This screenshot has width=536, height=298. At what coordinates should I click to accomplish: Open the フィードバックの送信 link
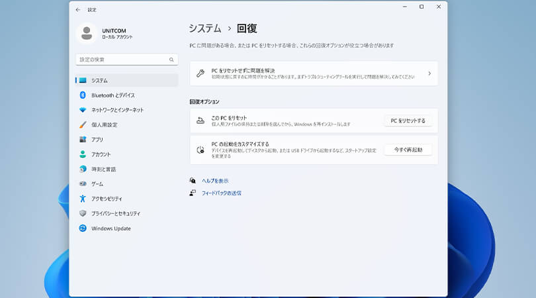[221, 193]
